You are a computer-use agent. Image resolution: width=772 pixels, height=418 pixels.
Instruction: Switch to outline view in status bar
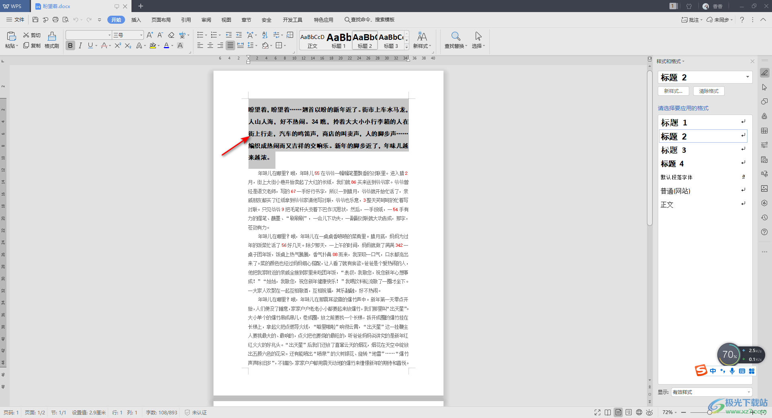tap(629, 412)
